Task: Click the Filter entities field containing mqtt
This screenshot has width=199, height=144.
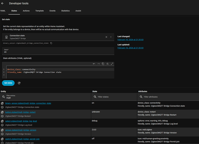Action: [45, 97]
